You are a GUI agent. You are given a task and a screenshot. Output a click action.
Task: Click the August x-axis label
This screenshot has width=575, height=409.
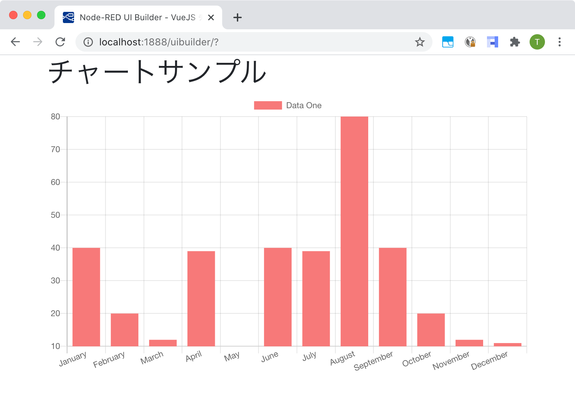tap(342, 358)
